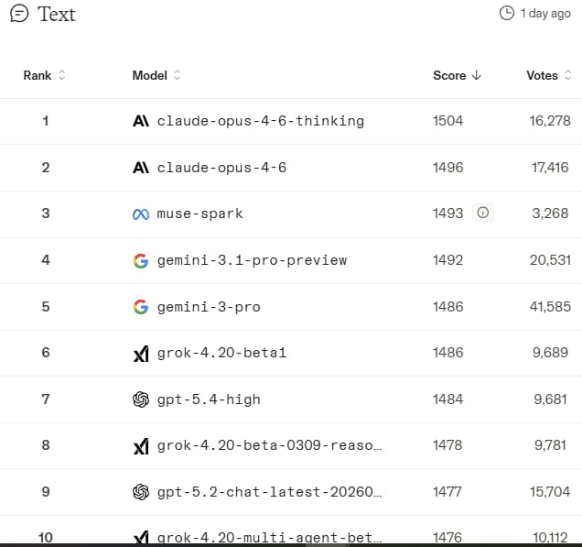Click the Score descending sort arrow

pos(477,75)
